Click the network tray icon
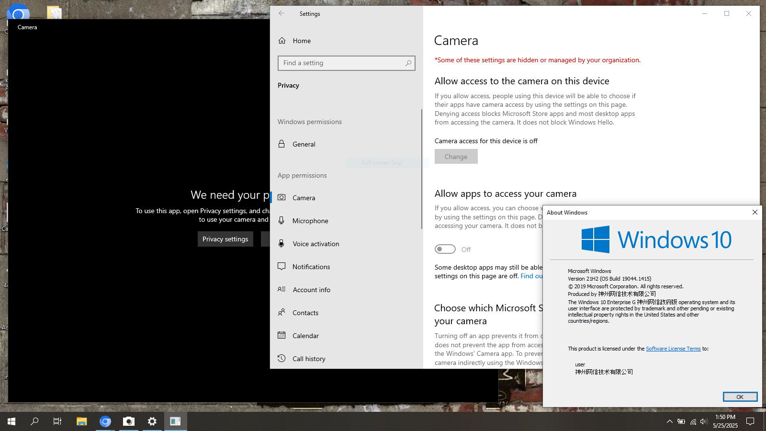This screenshot has height=431, width=766. tap(693, 421)
